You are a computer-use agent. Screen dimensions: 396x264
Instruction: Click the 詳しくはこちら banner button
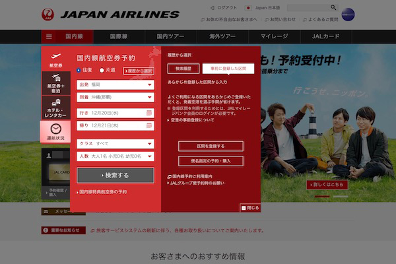click(327, 185)
